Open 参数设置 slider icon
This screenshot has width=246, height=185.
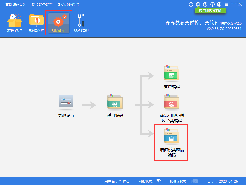[x=66, y=101]
